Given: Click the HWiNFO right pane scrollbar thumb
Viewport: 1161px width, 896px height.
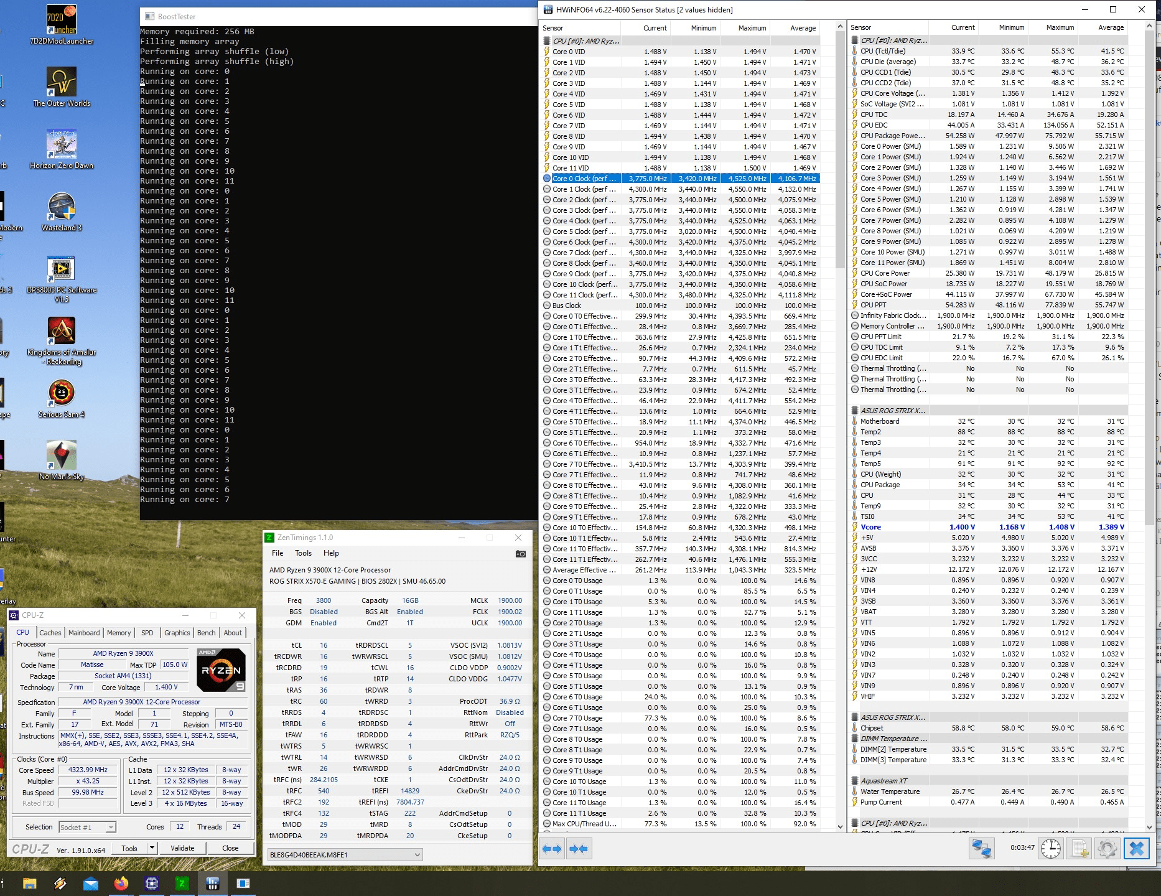Looking at the screenshot, I should (1149, 277).
